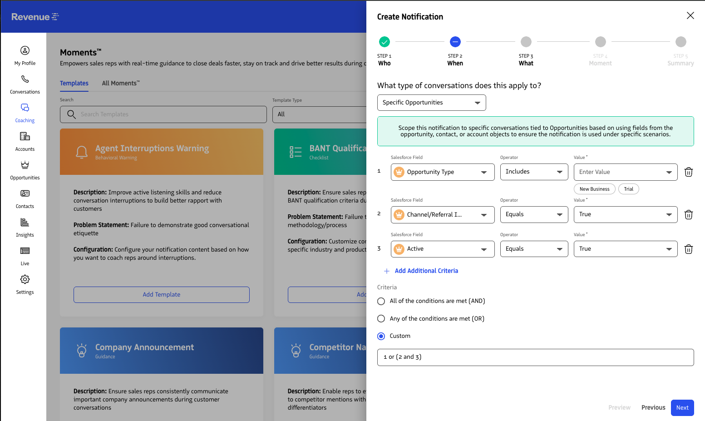Open My Profile in the sidebar
Screen dimensions: 705x421
pos(25,51)
